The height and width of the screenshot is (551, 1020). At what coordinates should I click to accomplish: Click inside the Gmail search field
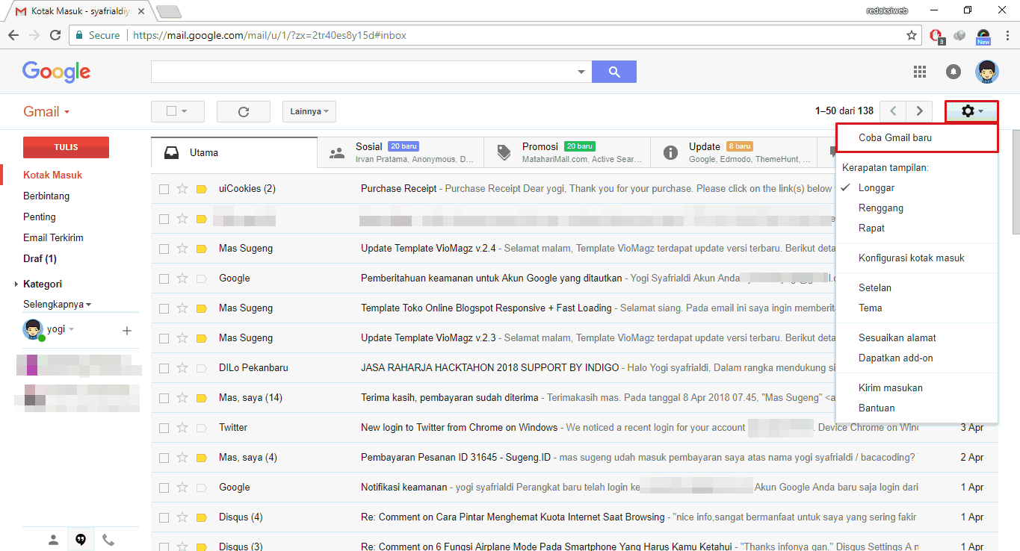pos(359,72)
